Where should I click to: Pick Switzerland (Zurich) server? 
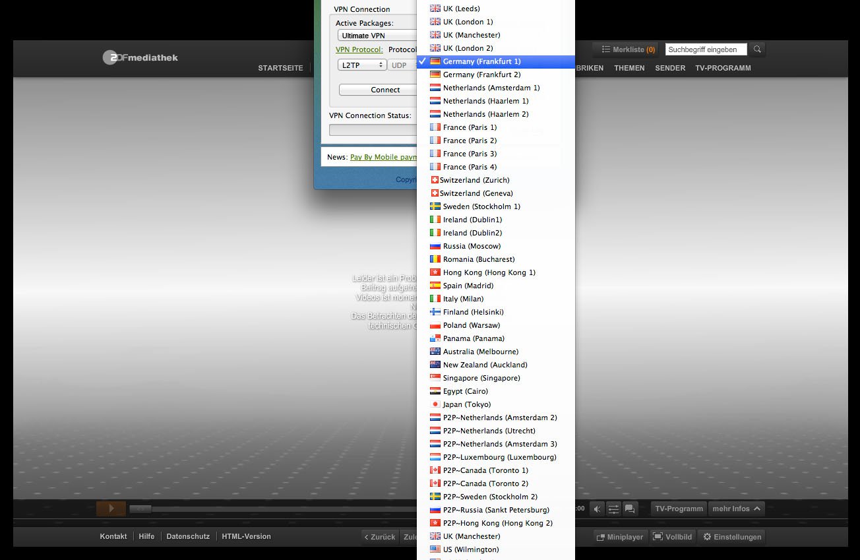(x=496, y=180)
